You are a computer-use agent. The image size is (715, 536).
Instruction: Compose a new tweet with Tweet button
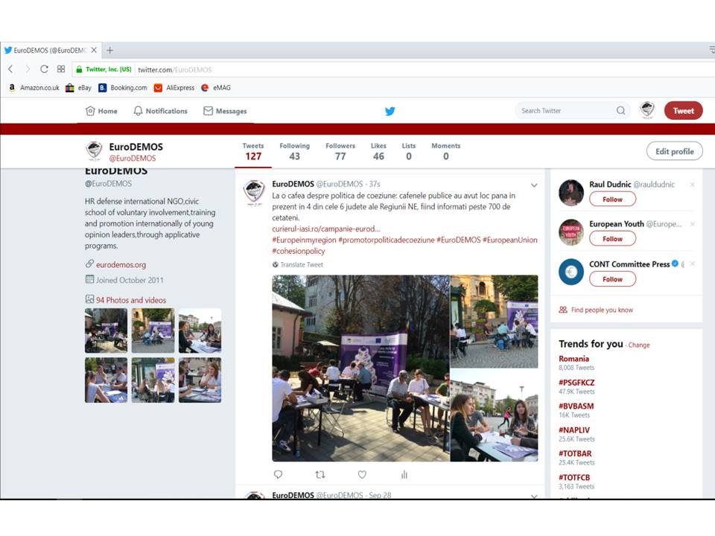[x=683, y=110]
